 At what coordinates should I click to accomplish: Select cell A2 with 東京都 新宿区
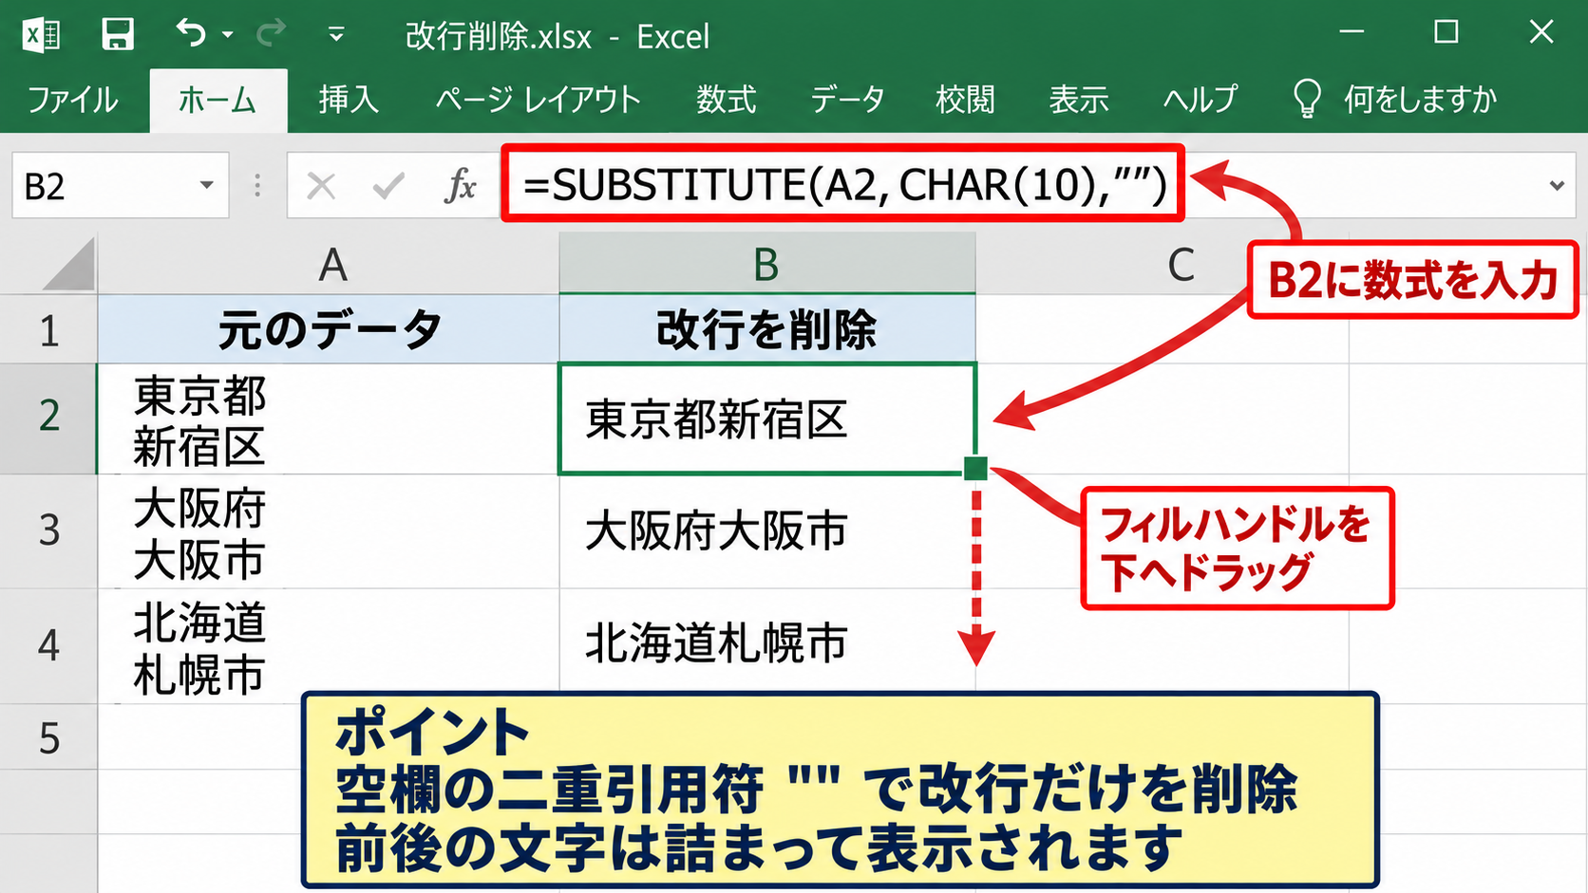329,419
